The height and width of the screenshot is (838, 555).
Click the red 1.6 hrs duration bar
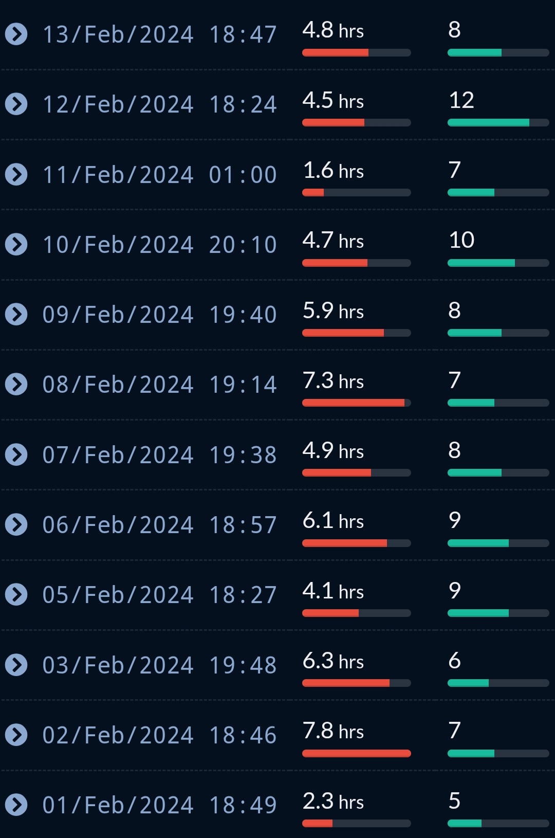pos(313,192)
